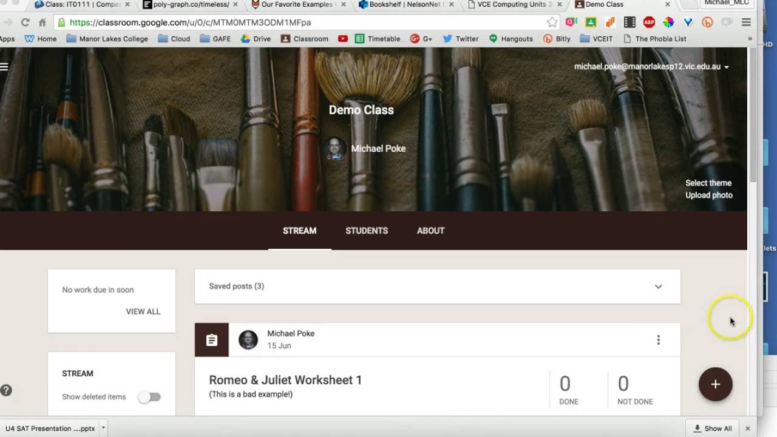Click the Bitly extension icon in toolbar

click(x=707, y=22)
